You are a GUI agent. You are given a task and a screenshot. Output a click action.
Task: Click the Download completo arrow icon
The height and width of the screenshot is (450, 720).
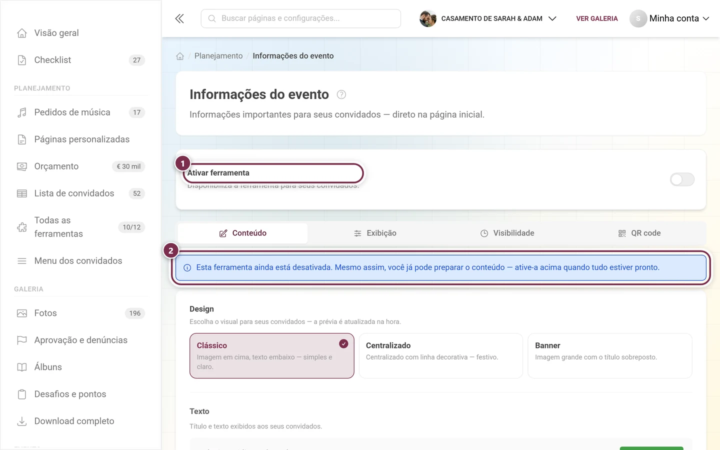(x=22, y=421)
